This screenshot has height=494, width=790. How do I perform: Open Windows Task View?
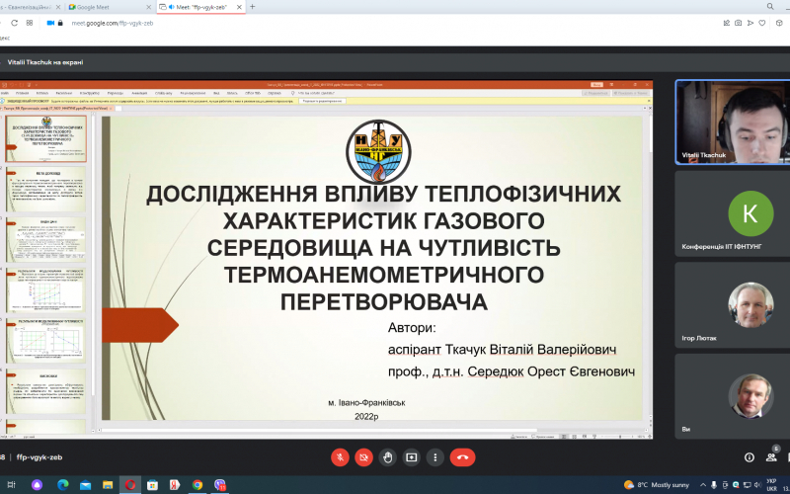click(x=11, y=485)
